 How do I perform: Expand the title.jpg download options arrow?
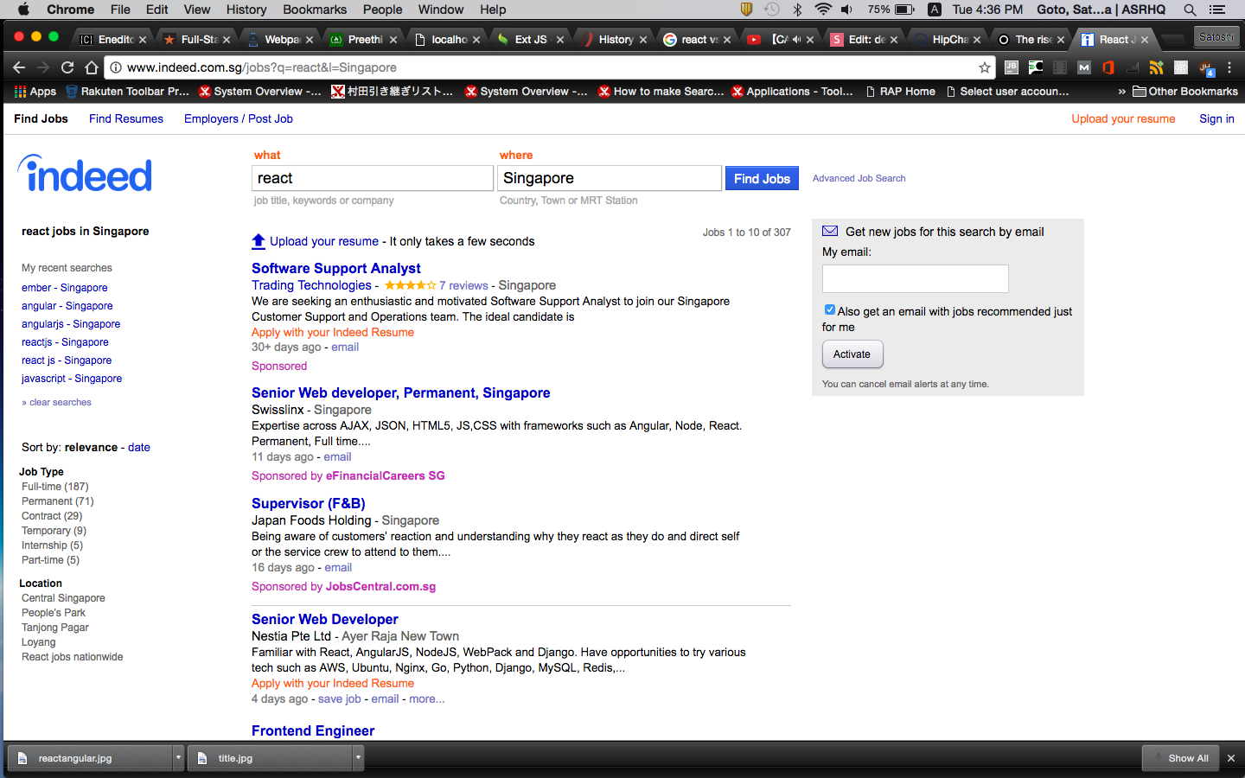point(358,758)
